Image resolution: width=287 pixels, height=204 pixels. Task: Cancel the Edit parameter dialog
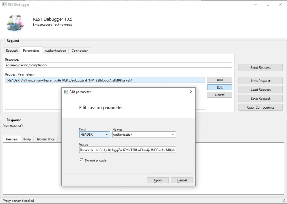click(x=182, y=180)
